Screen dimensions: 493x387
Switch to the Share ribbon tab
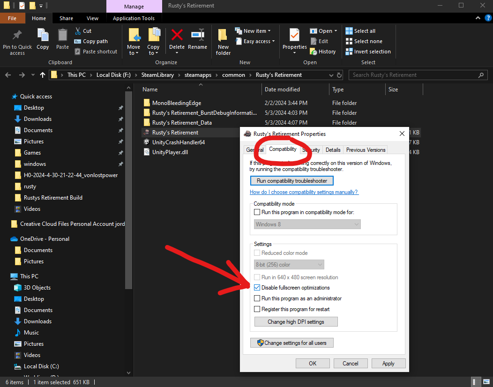point(67,18)
